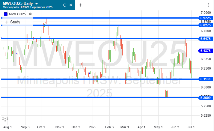214x131 pixels.
Task: Close the MWEOU25 Daily chart tab
Action: [x=71, y=5]
